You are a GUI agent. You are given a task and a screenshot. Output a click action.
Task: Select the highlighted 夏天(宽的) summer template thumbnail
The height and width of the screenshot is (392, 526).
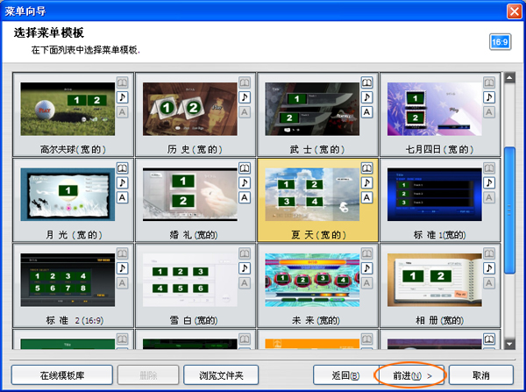point(312,195)
